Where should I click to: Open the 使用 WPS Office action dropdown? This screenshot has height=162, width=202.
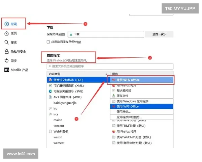(x=142, y=80)
